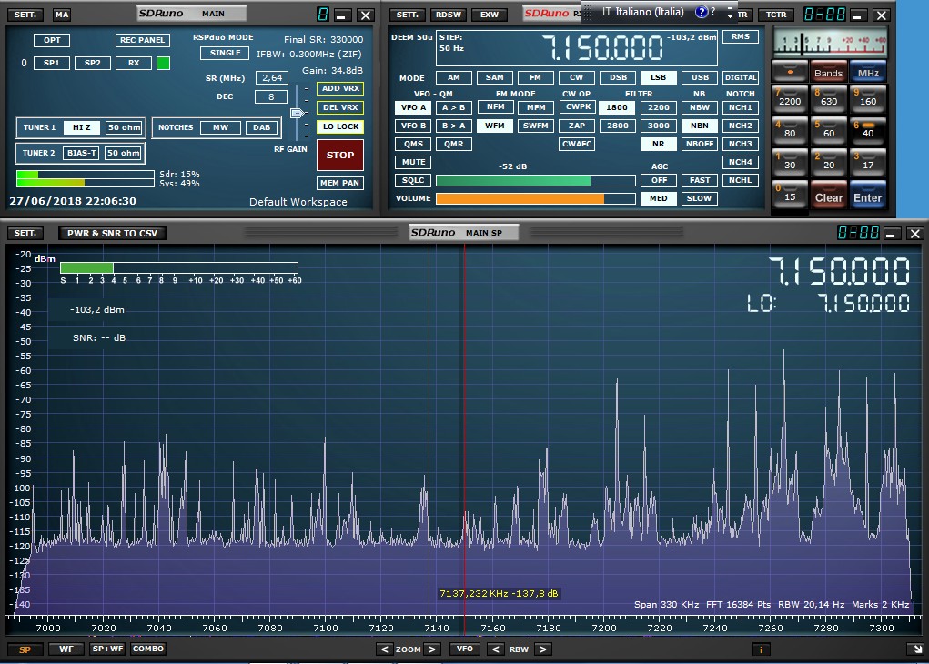Select the 17 m band key
Screen dimensions: 929x664
pyautogui.click(x=868, y=164)
